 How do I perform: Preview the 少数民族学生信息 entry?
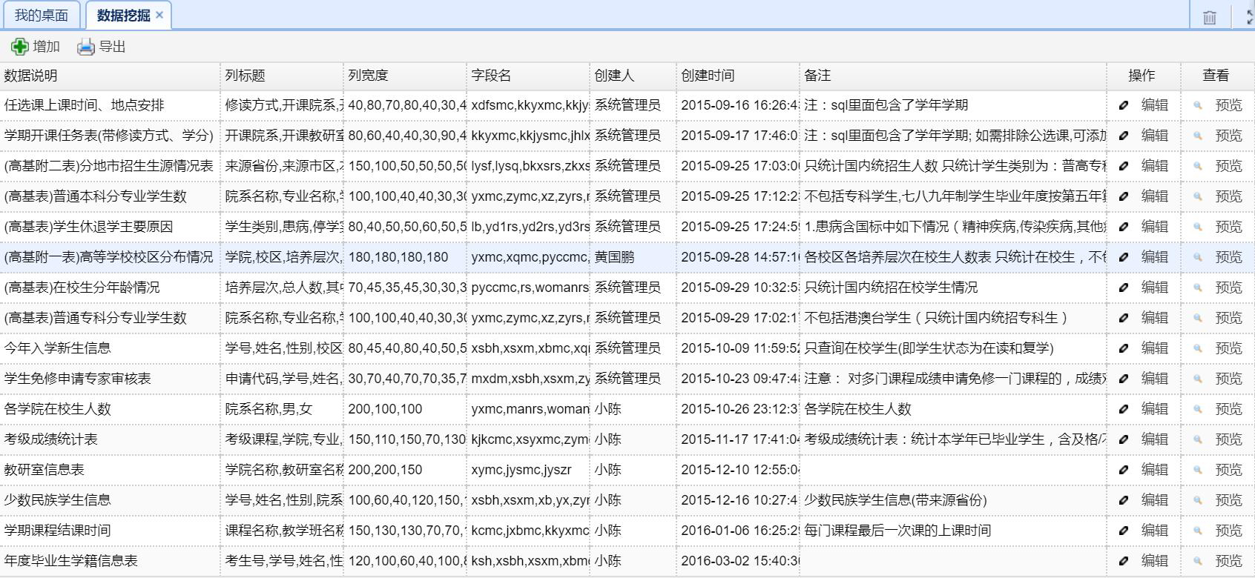coord(1228,500)
